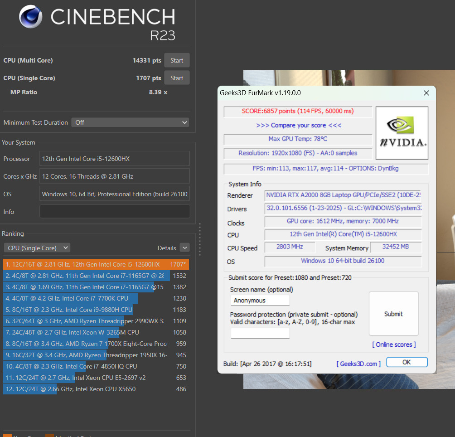Viewport: 455px width, 437px height.
Task: Select ranking row 10 Core i7-4850HQ
Action: click(96, 366)
